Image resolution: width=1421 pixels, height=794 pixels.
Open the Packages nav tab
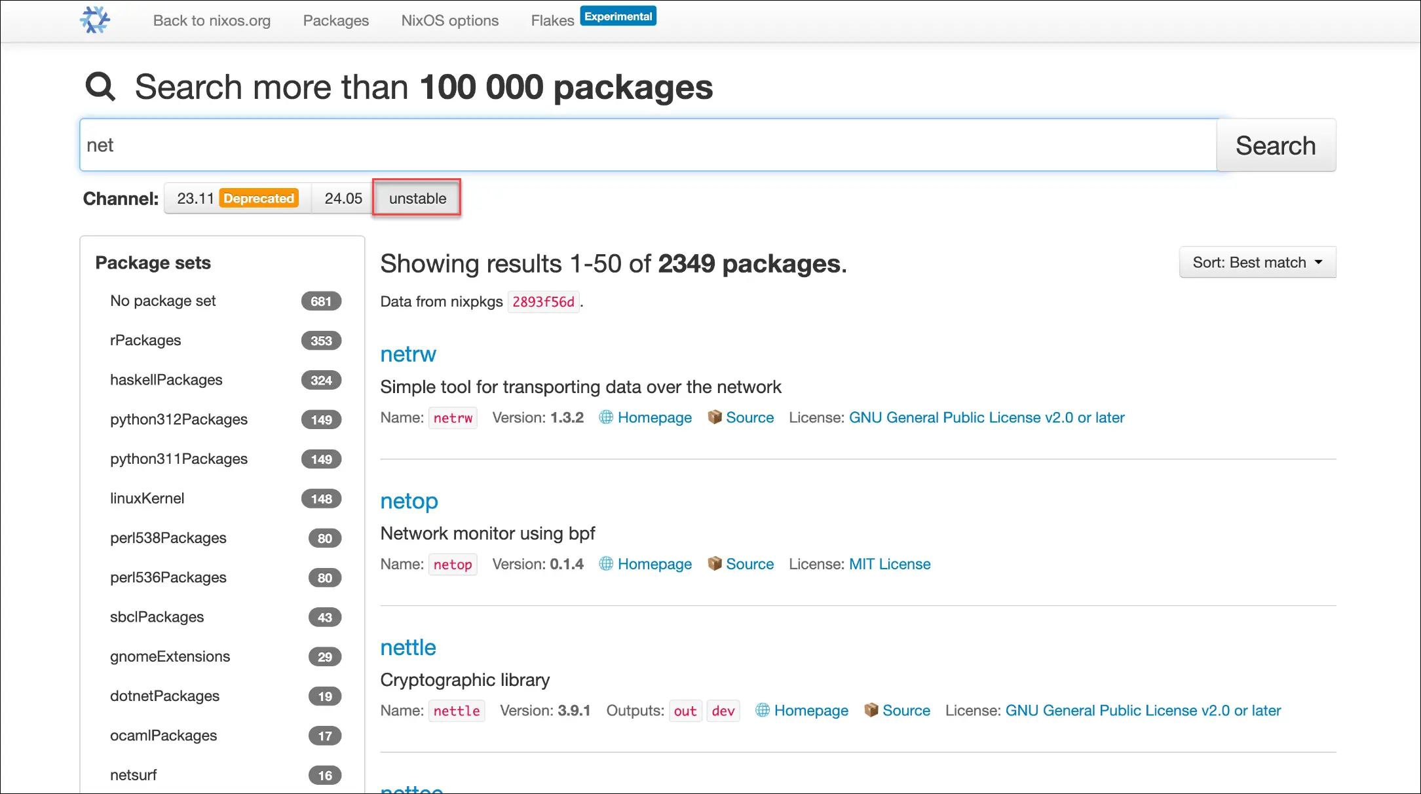[335, 20]
